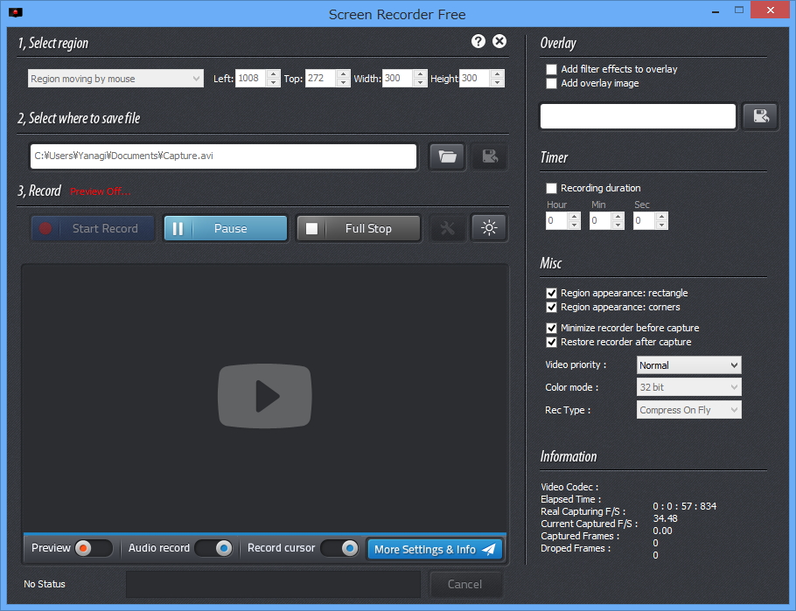Viewport: 796px width, 611px height.
Task: Click the save file icon next to path
Action: tap(490, 156)
